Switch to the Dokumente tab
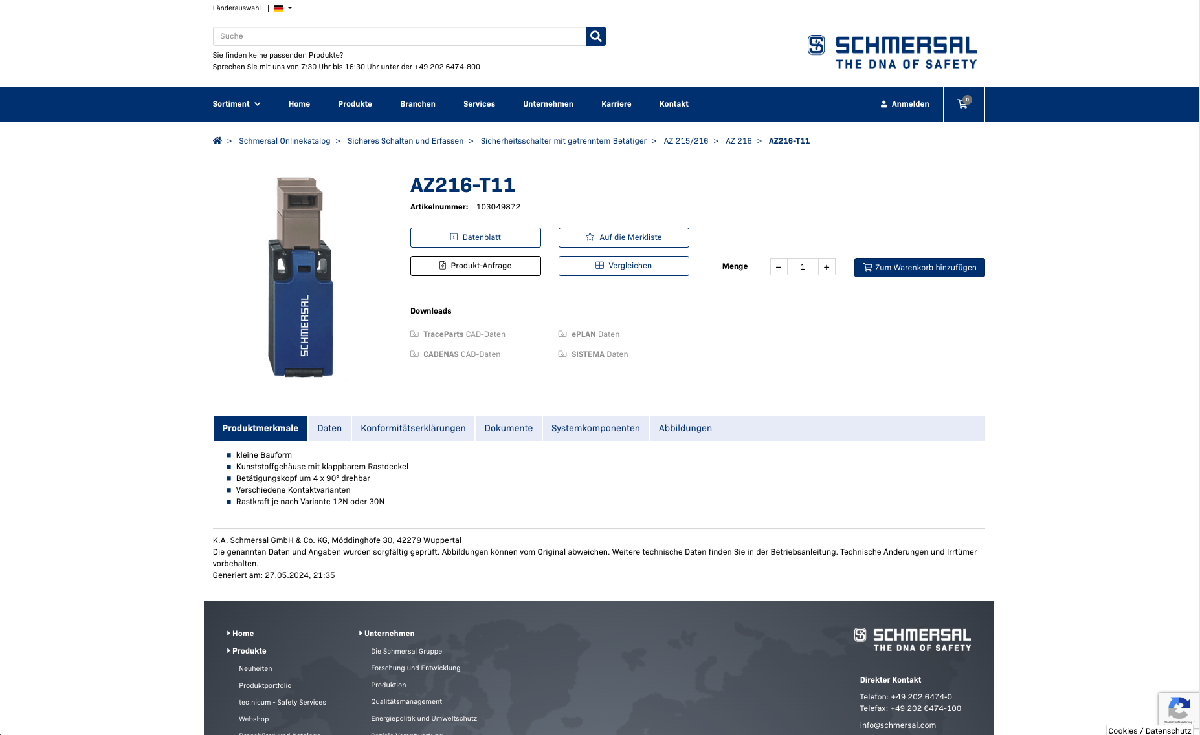This screenshot has height=735, width=1200. click(509, 428)
